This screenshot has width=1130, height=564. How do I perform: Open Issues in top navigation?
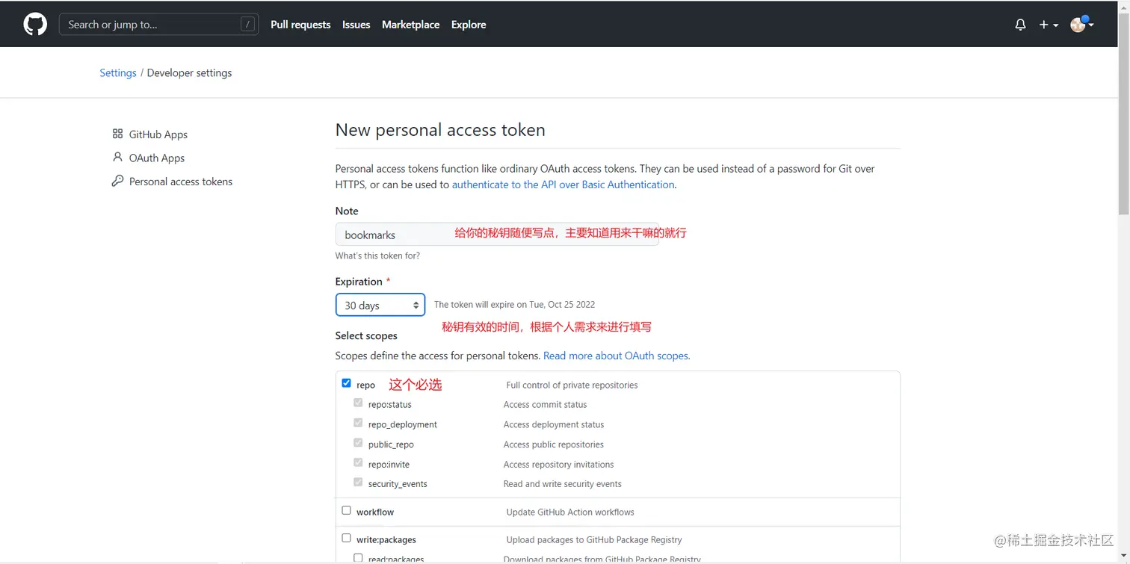356,25
